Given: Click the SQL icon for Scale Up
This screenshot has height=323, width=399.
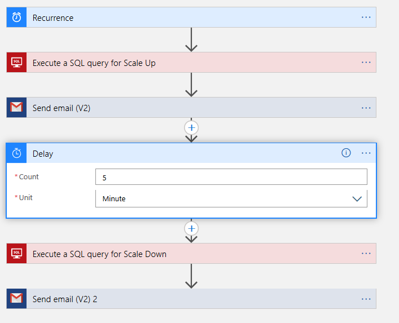Looking at the screenshot, I should pyautogui.click(x=17, y=63).
